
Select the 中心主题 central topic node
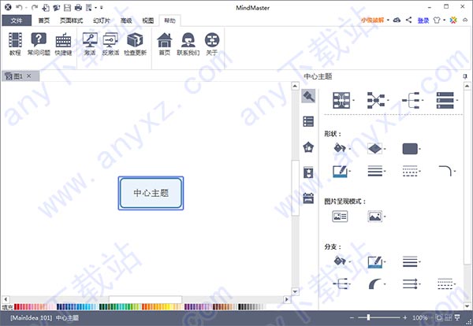(x=151, y=193)
